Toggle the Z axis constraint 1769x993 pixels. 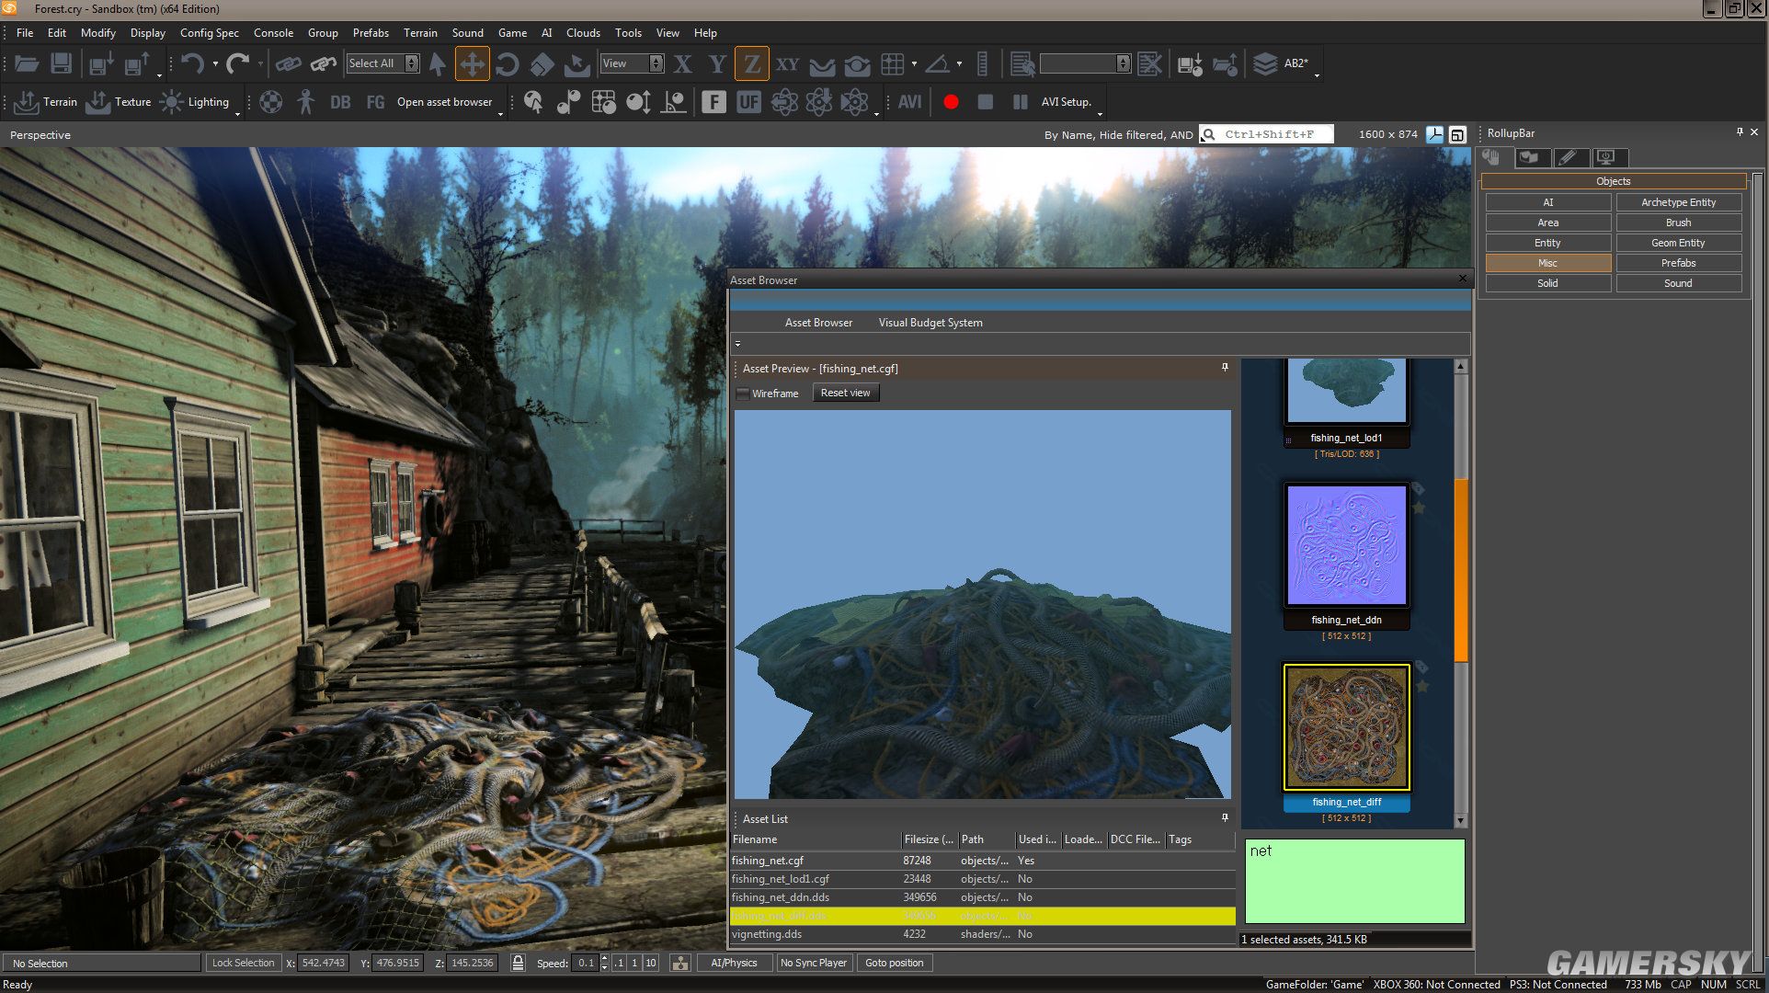pyautogui.click(x=752, y=63)
